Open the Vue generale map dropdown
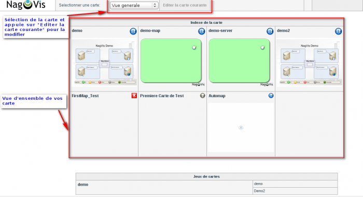This screenshot has width=363, height=197. [x=134, y=5]
